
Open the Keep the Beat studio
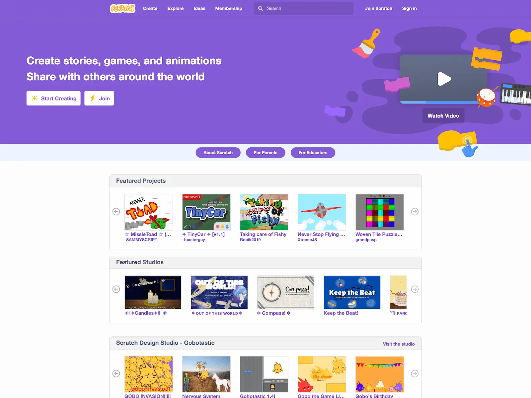click(x=352, y=292)
